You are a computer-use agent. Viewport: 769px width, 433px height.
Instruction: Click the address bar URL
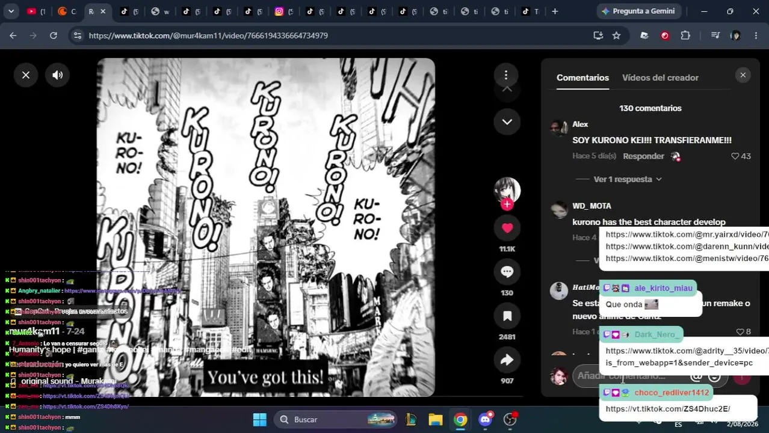pos(208,35)
